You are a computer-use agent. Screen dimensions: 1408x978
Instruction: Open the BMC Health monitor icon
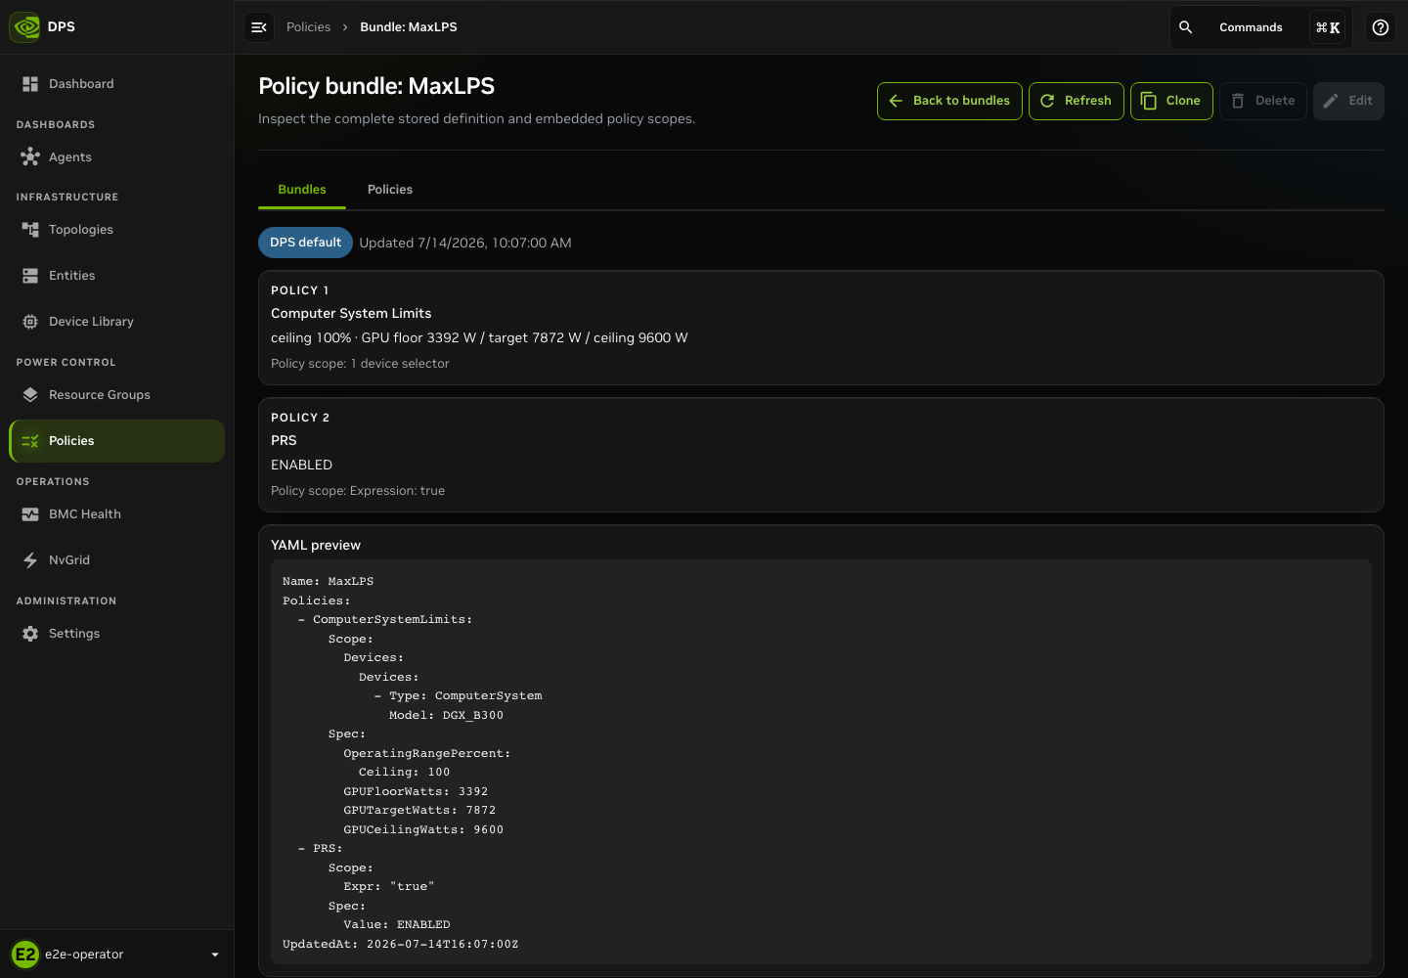click(30, 514)
